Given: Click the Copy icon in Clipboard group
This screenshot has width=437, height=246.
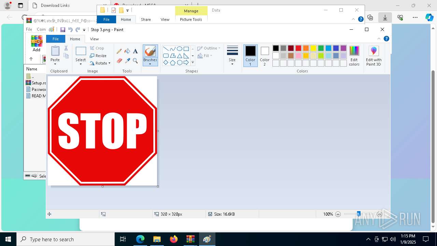Looking at the screenshot, I should [66, 56].
